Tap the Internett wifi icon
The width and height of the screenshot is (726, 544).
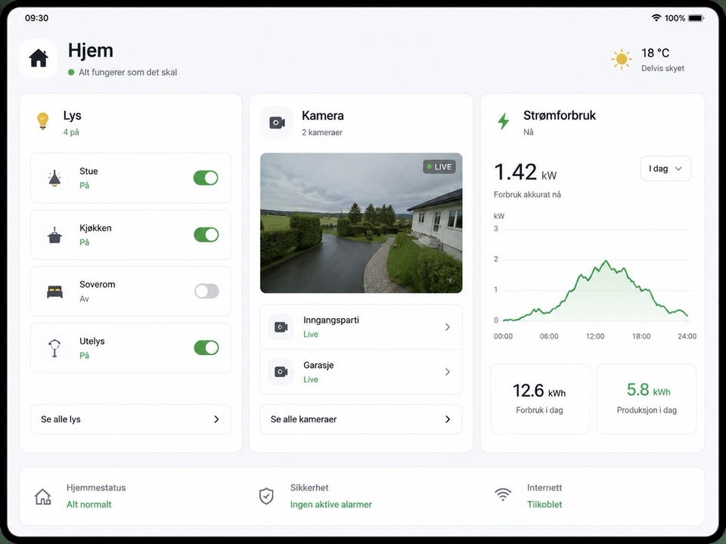tap(503, 494)
